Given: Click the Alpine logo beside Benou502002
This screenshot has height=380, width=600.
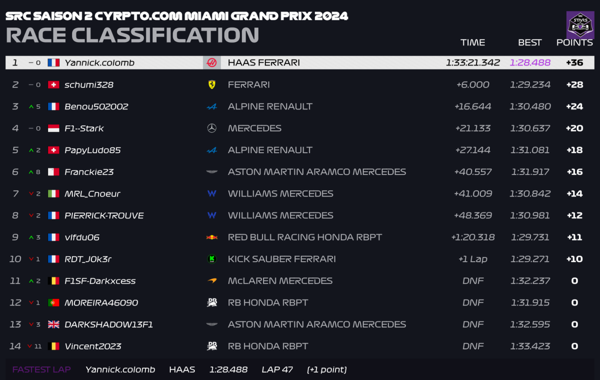Looking at the screenshot, I should tap(211, 106).
